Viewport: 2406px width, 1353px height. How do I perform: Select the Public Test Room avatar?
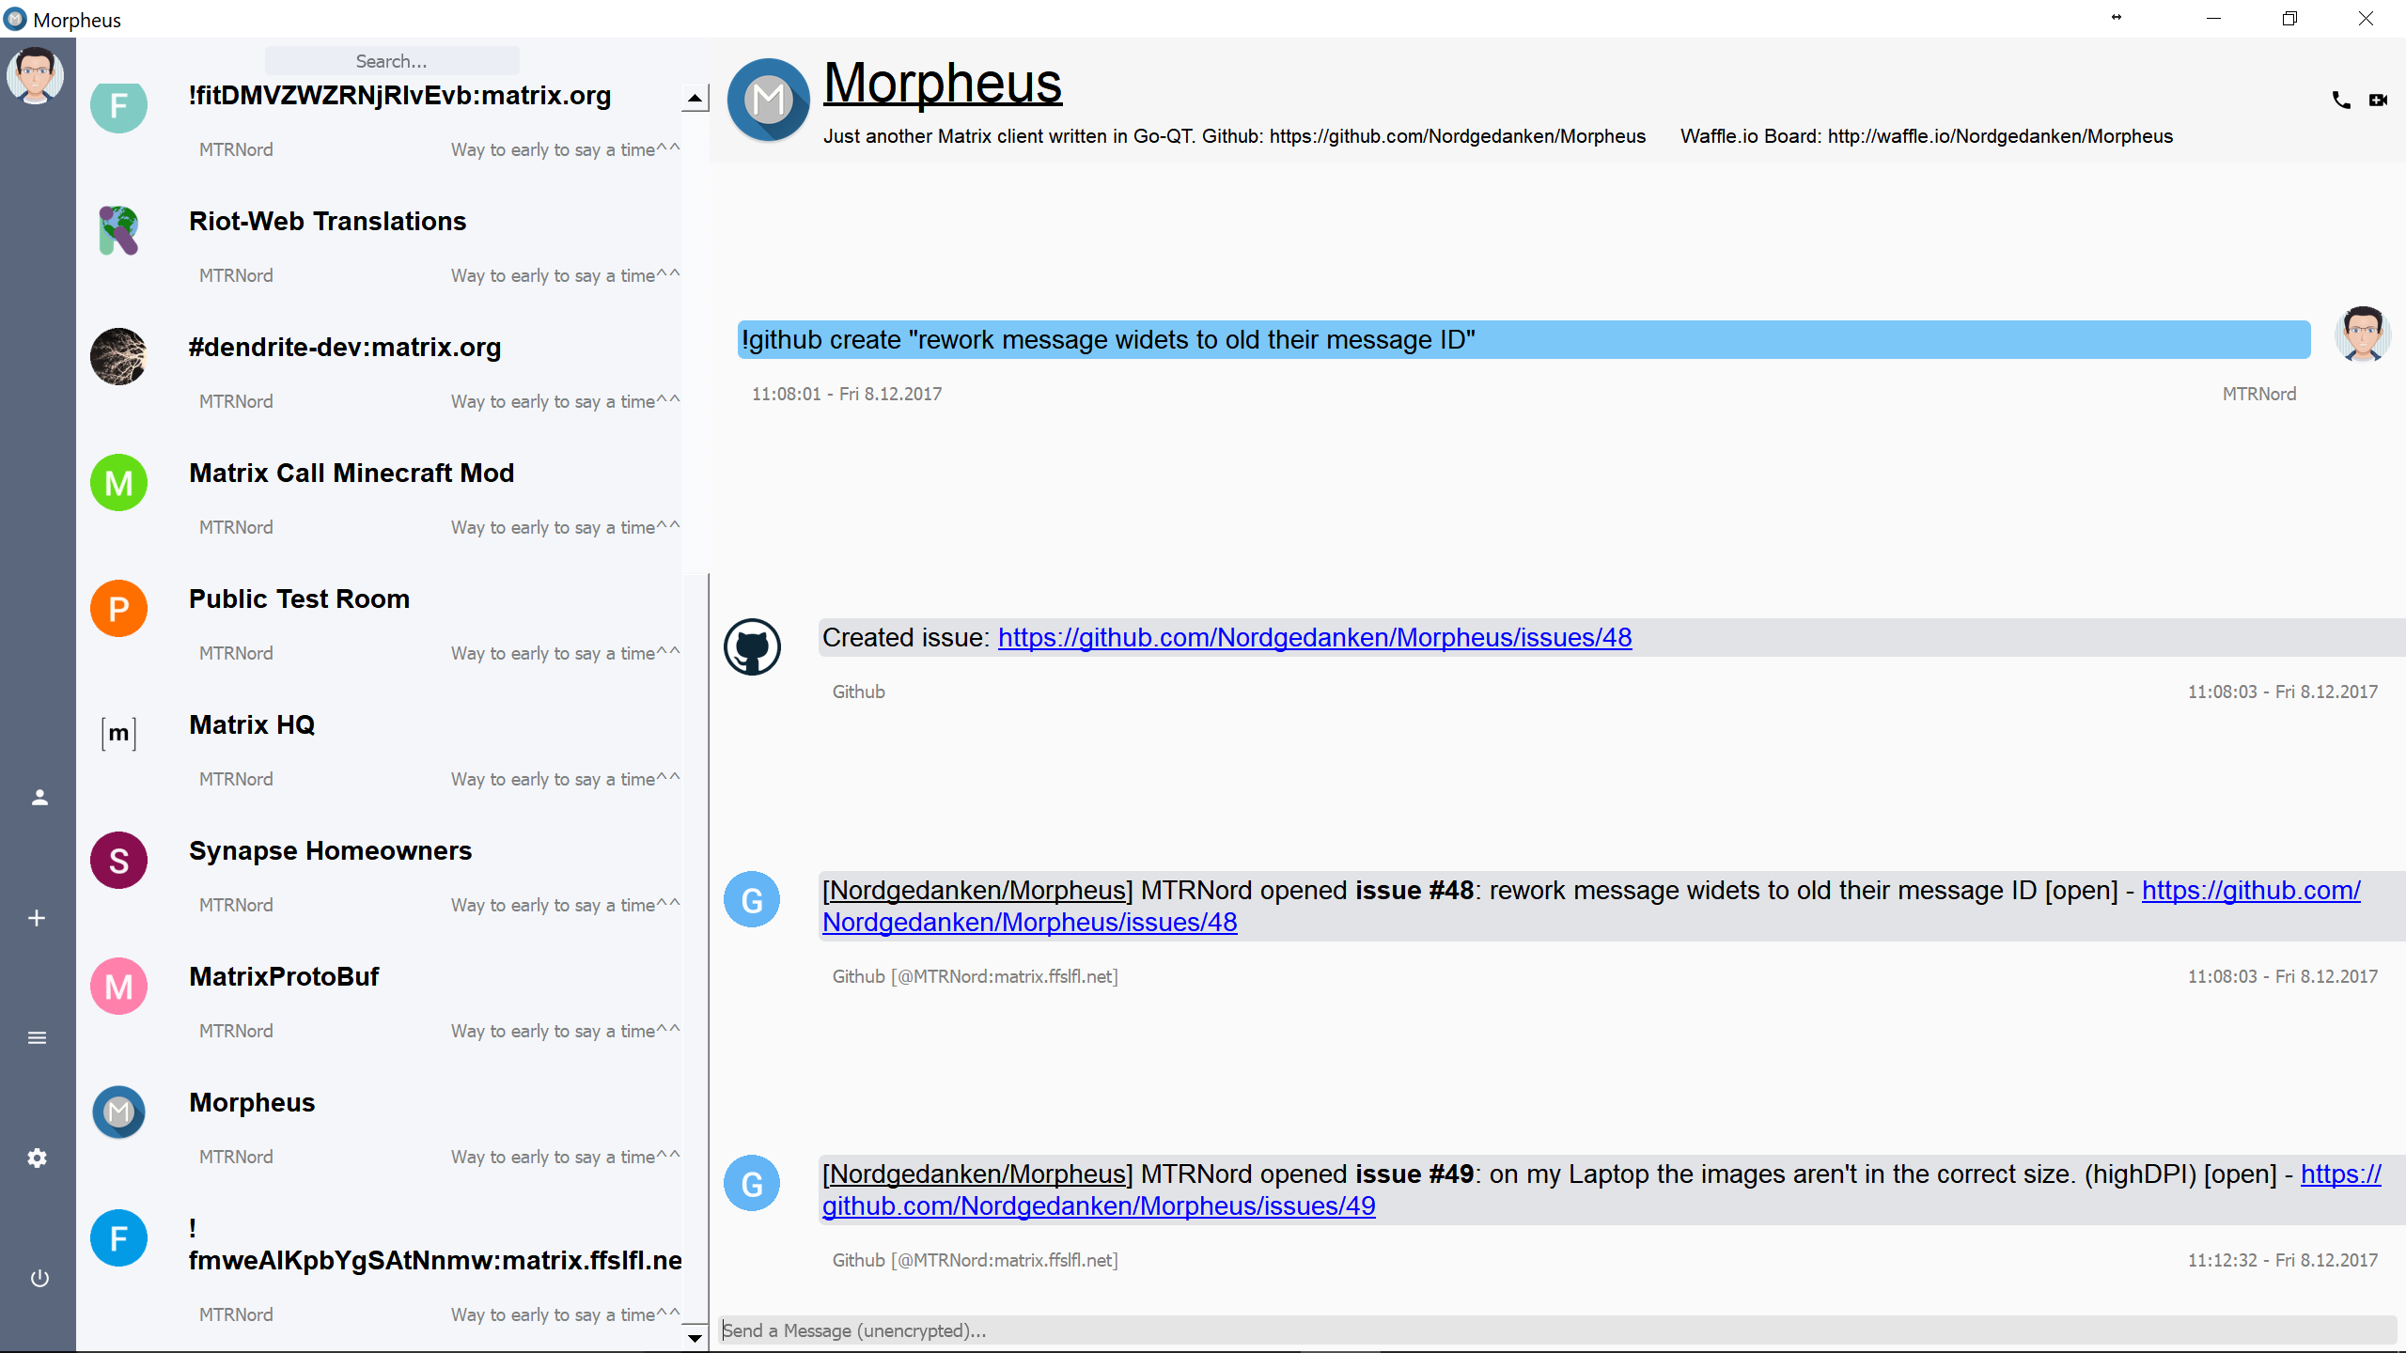[x=118, y=608]
